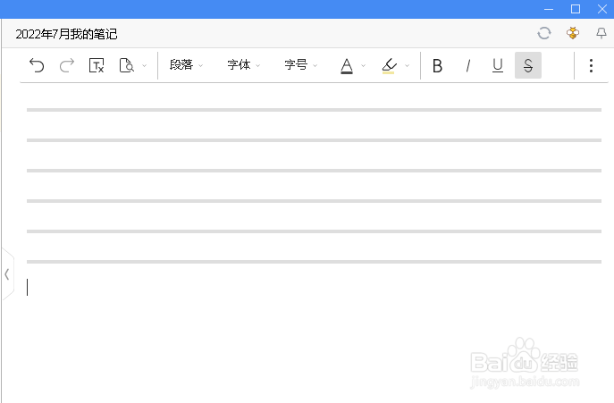This screenshot has width=614, height=403.
Task: Open the 字体 font dropdown
Action: [244, 65]
